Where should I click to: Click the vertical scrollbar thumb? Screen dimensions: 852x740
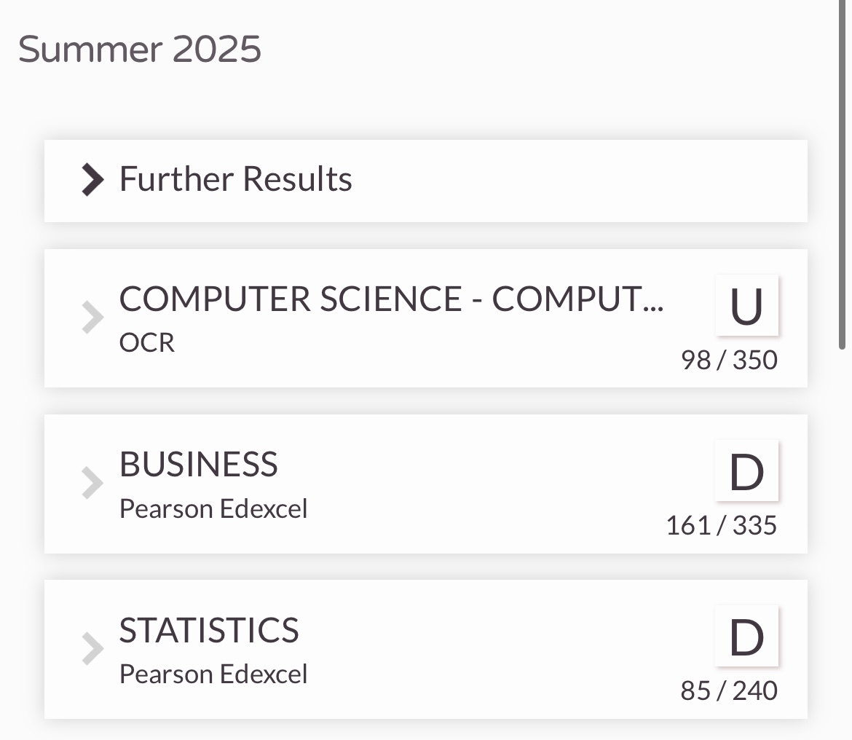(843, 174)
